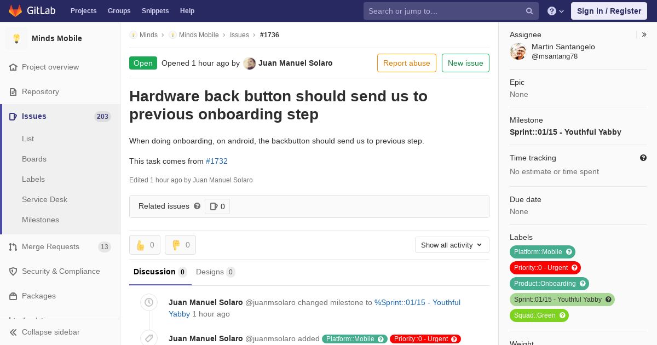657x345 pixels.
Task: Open Milestones in the sidebar
Action: point(41,220)
